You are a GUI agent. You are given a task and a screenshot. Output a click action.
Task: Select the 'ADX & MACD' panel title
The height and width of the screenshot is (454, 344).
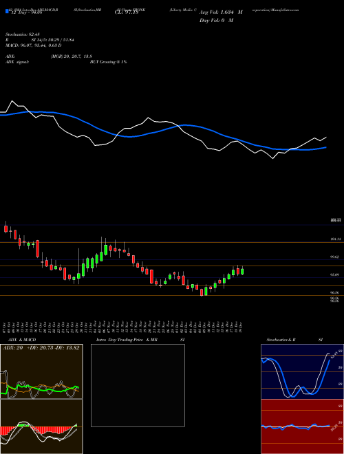coord(22,340)
